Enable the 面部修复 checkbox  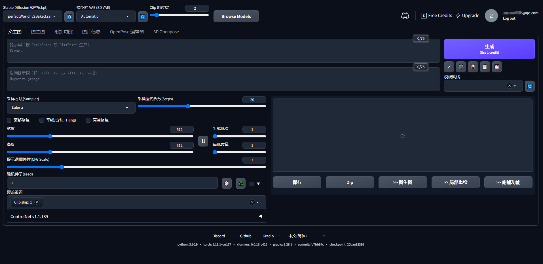coord(9,120)
